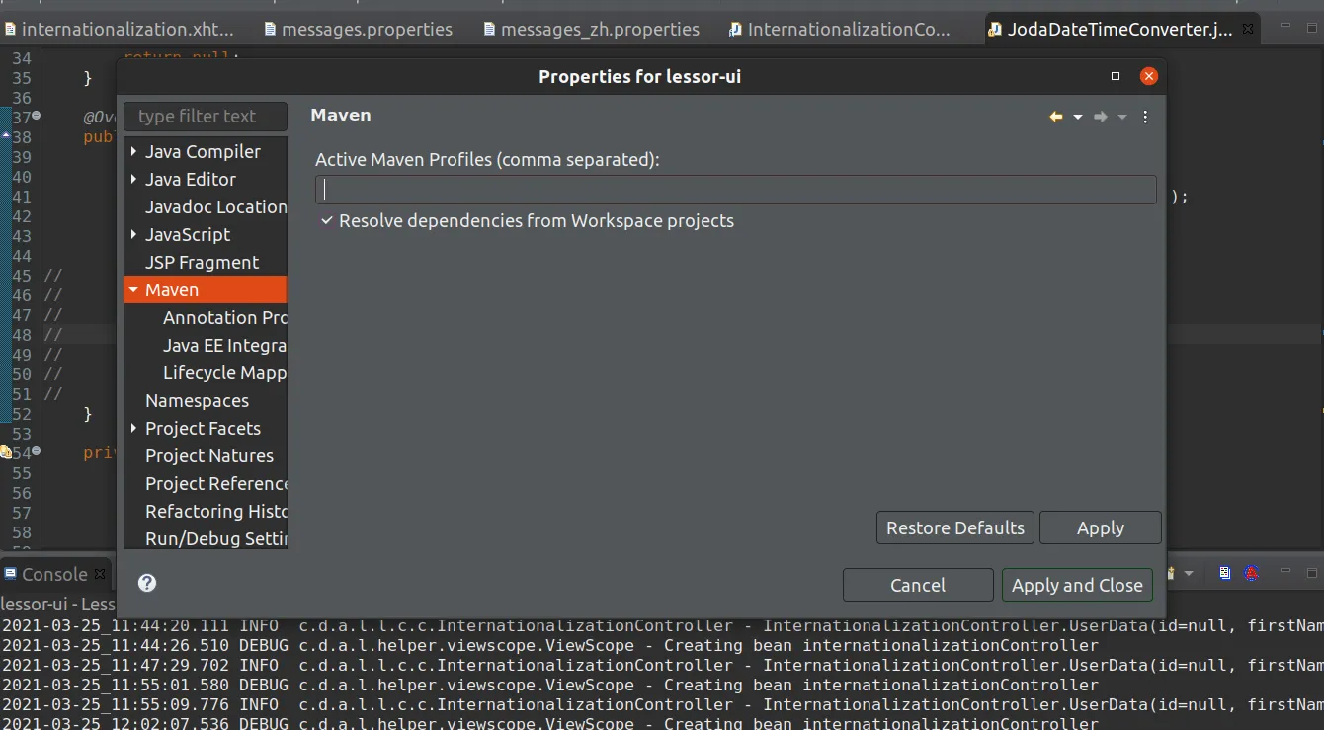Close the Console view tab with X
Image resolution: width=1324 pixels, height=730 pixels.
99,574
